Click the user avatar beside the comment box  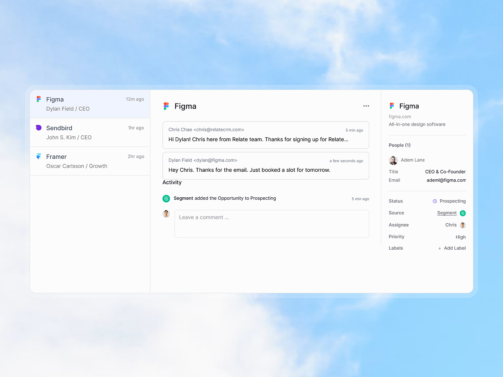coord(166,214)
